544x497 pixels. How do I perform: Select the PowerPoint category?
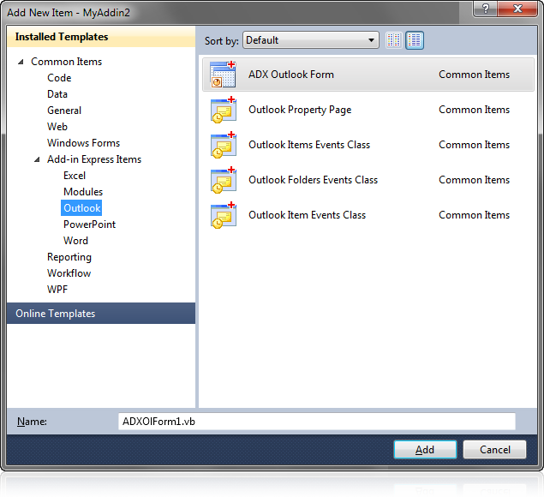(x=89, y=225)
